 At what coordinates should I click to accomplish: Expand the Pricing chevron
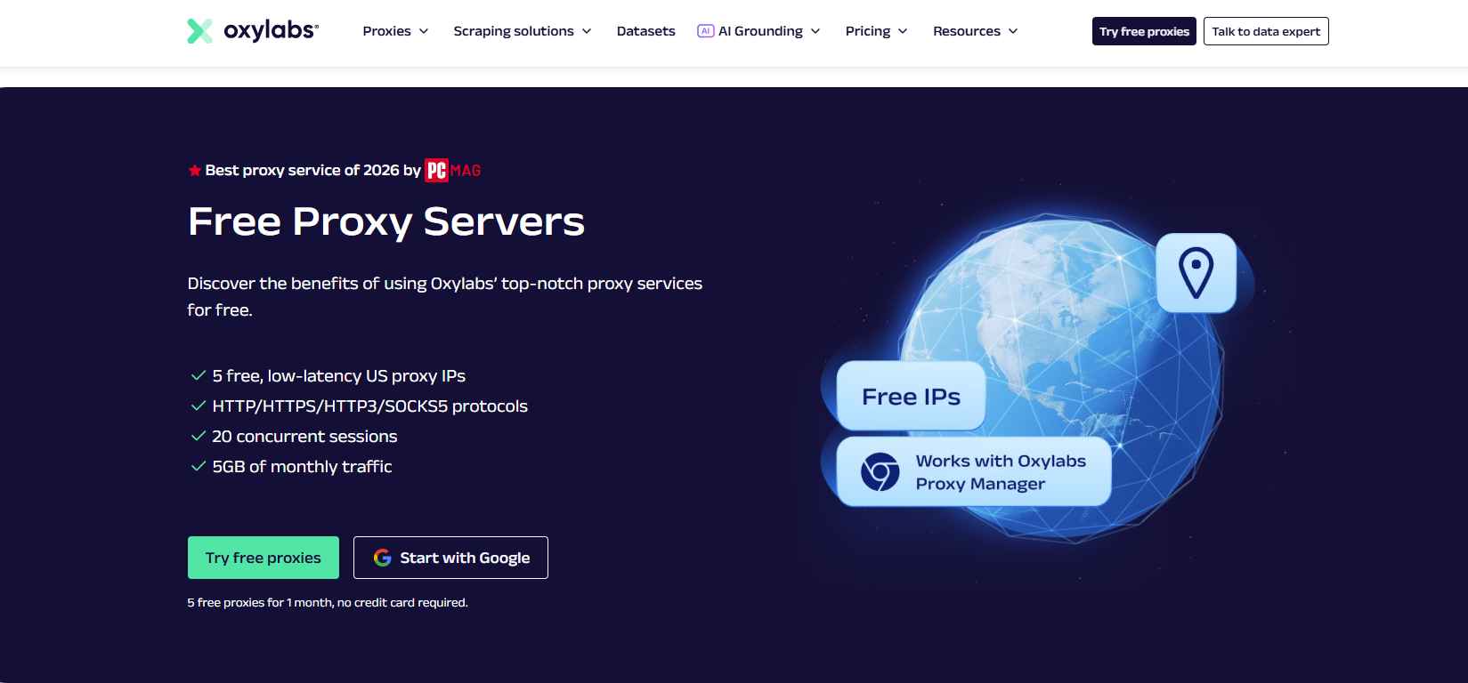click(x=903, y=31)
